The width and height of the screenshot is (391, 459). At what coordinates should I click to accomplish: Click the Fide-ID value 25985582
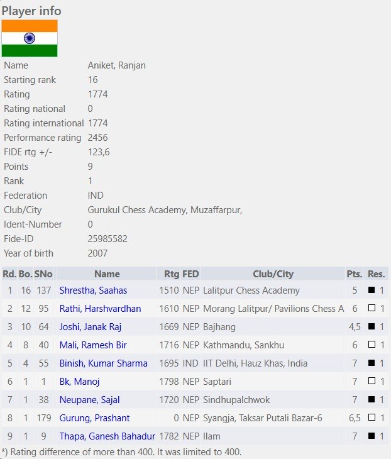point(107,239)
